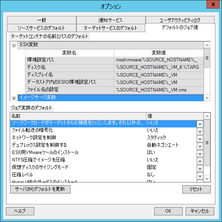The image size is (222, 222).
Task: Open dropdown for 圧縮レベル
Action: point(200,176)
